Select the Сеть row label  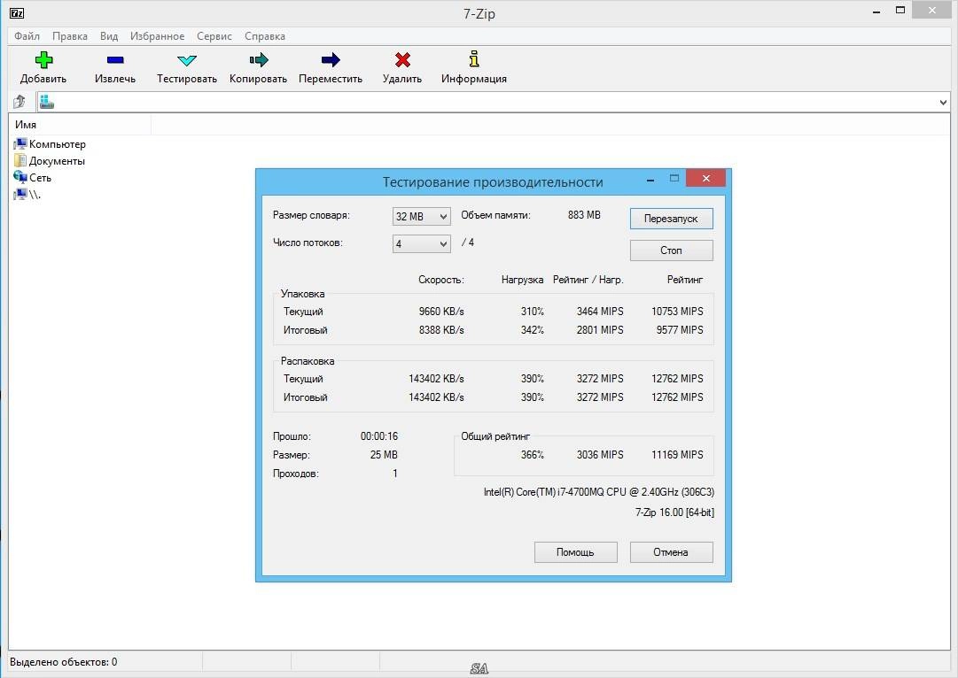click(41, 178)
